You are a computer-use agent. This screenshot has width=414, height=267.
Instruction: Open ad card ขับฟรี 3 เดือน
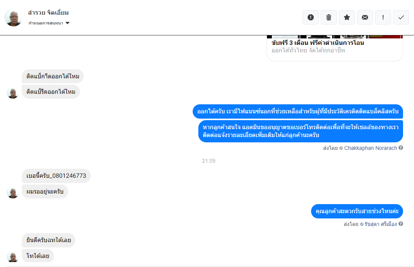tap(335, 48)
